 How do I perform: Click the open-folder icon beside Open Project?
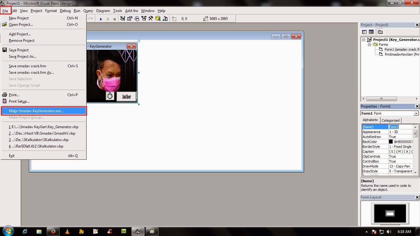coord(5,24)
